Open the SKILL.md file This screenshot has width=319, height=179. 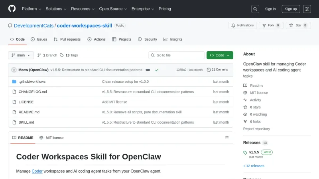26,123
